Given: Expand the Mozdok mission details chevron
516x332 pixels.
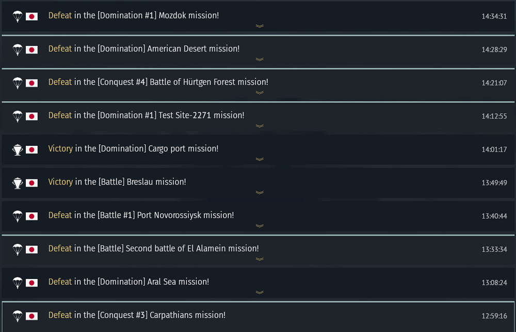Looking at the screenshot, I should 260,26.
